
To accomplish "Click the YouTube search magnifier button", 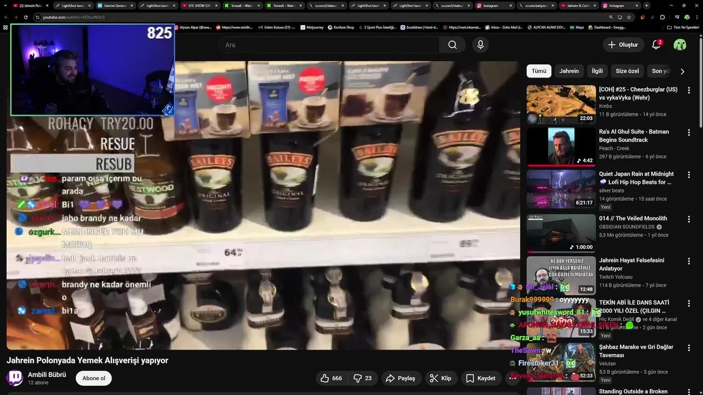I will point(453,45).
